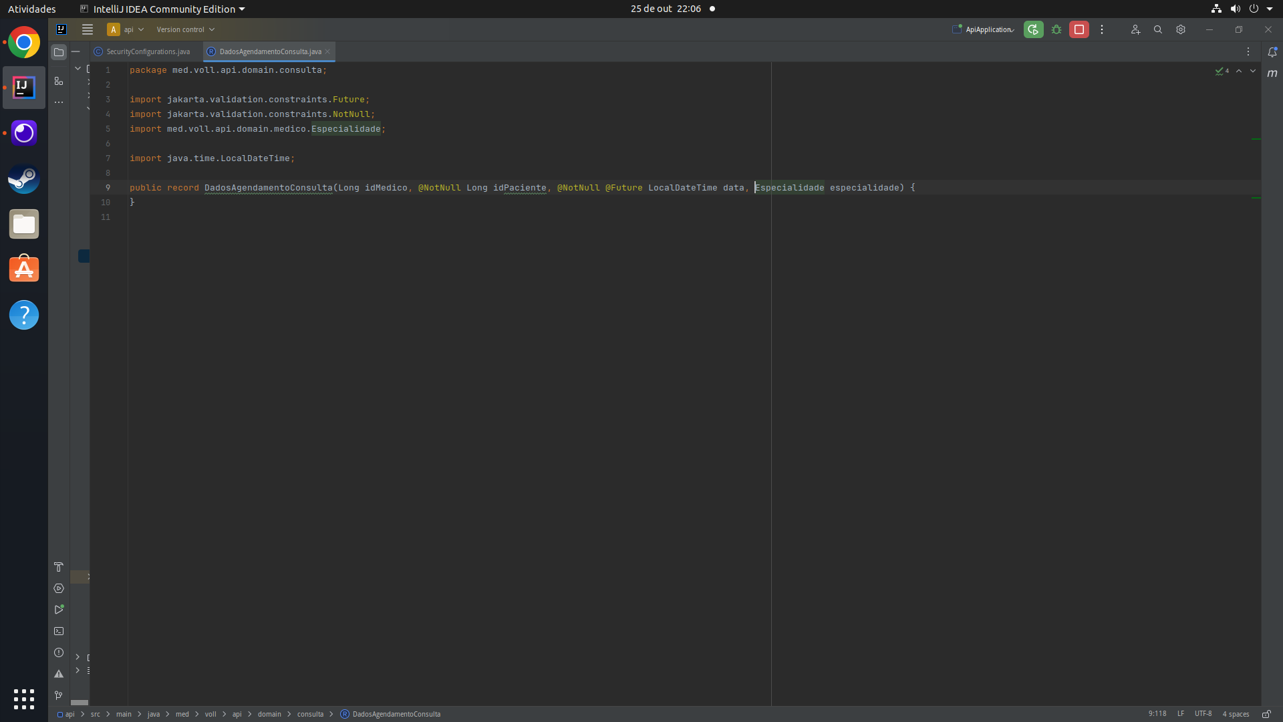The width and height of the screenshot is (1283, 722).
Task: Open Code With Me user icon
Action: coord(1135,29)
